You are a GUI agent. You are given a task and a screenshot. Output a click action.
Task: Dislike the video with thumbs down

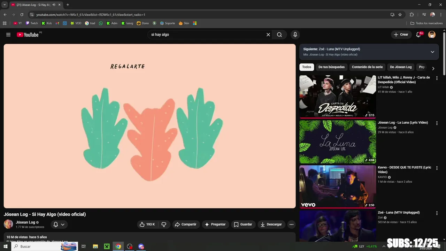coord(164,225)
